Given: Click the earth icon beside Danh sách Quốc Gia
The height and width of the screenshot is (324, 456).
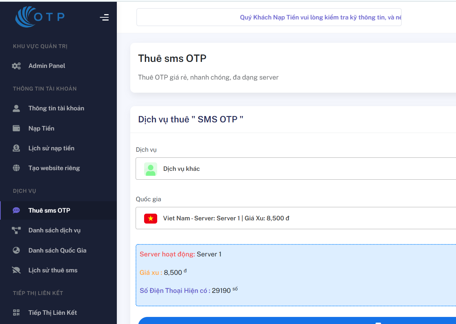Looking at the screenshot, I should tap(16, 250).
